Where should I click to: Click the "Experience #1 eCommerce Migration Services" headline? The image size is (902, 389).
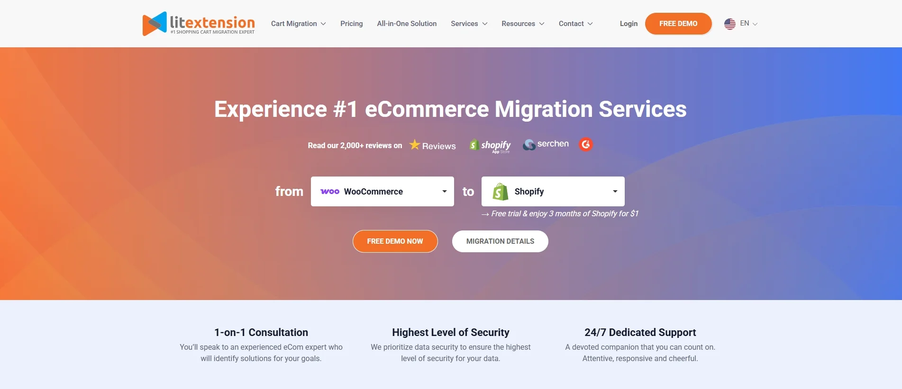(450, 109)
